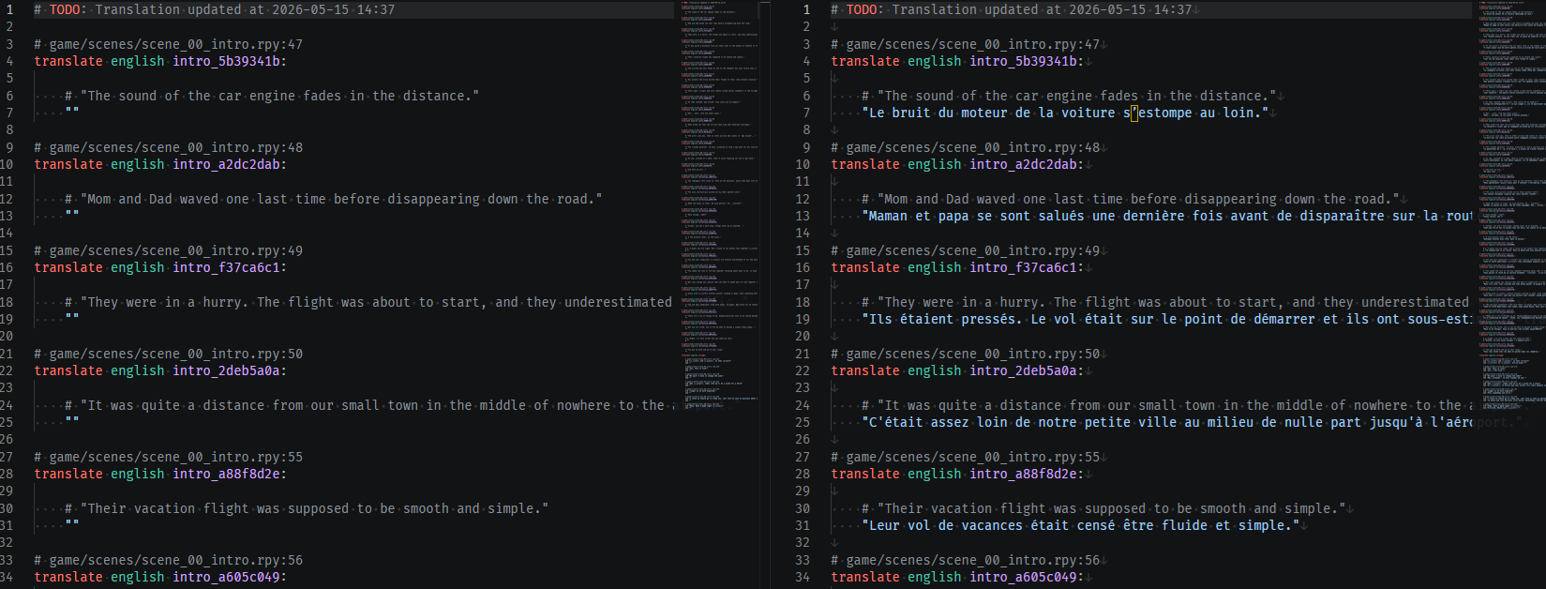Click "scene_00_intro.rpy:50" comment in right pane

(x=965, y=354)
